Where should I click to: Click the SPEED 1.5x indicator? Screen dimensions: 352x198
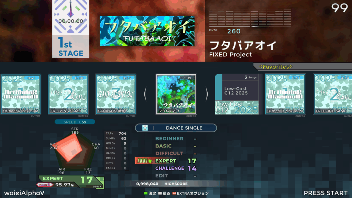point(75,122)
